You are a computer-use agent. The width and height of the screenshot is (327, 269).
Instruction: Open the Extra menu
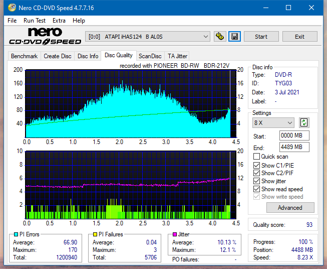(x=59, y=21)
